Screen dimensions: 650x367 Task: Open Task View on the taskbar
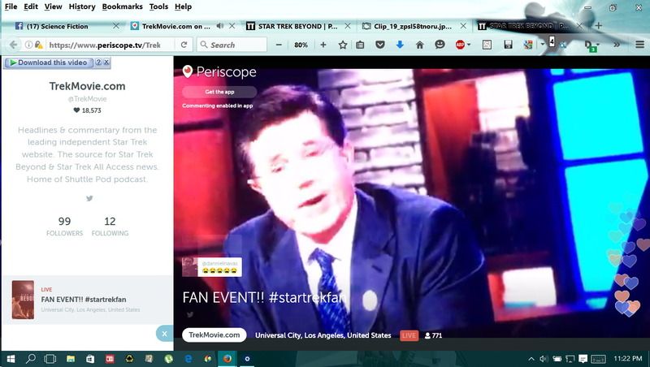pyautogui.click(x=50, y=359)
